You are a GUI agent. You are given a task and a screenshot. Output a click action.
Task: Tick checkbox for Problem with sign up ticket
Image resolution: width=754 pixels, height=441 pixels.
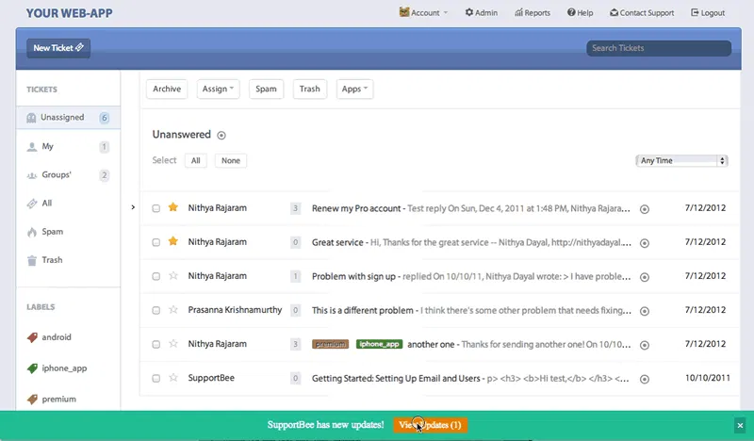click(156, 276)
